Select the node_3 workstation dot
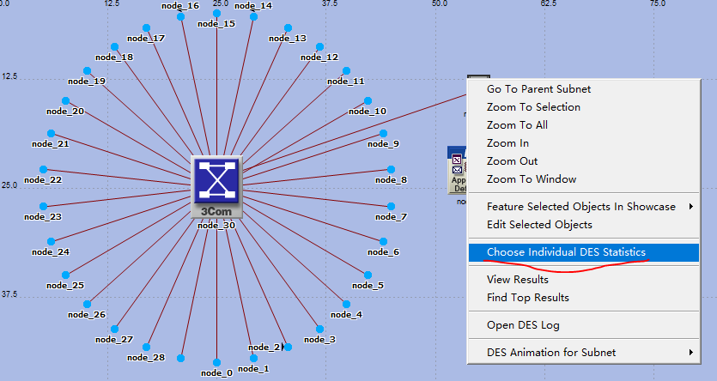 click(x=320, y=329)
